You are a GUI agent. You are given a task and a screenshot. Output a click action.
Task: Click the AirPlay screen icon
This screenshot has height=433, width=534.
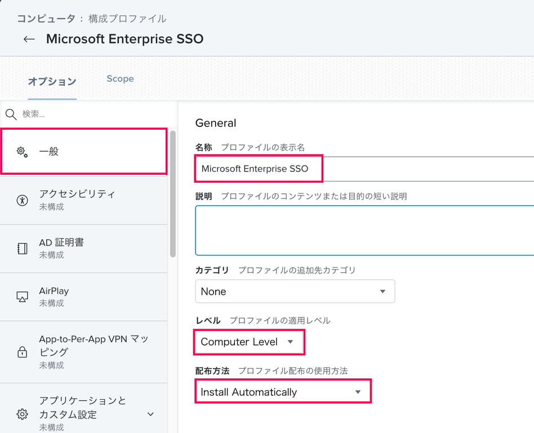click(x=22, y=297)
